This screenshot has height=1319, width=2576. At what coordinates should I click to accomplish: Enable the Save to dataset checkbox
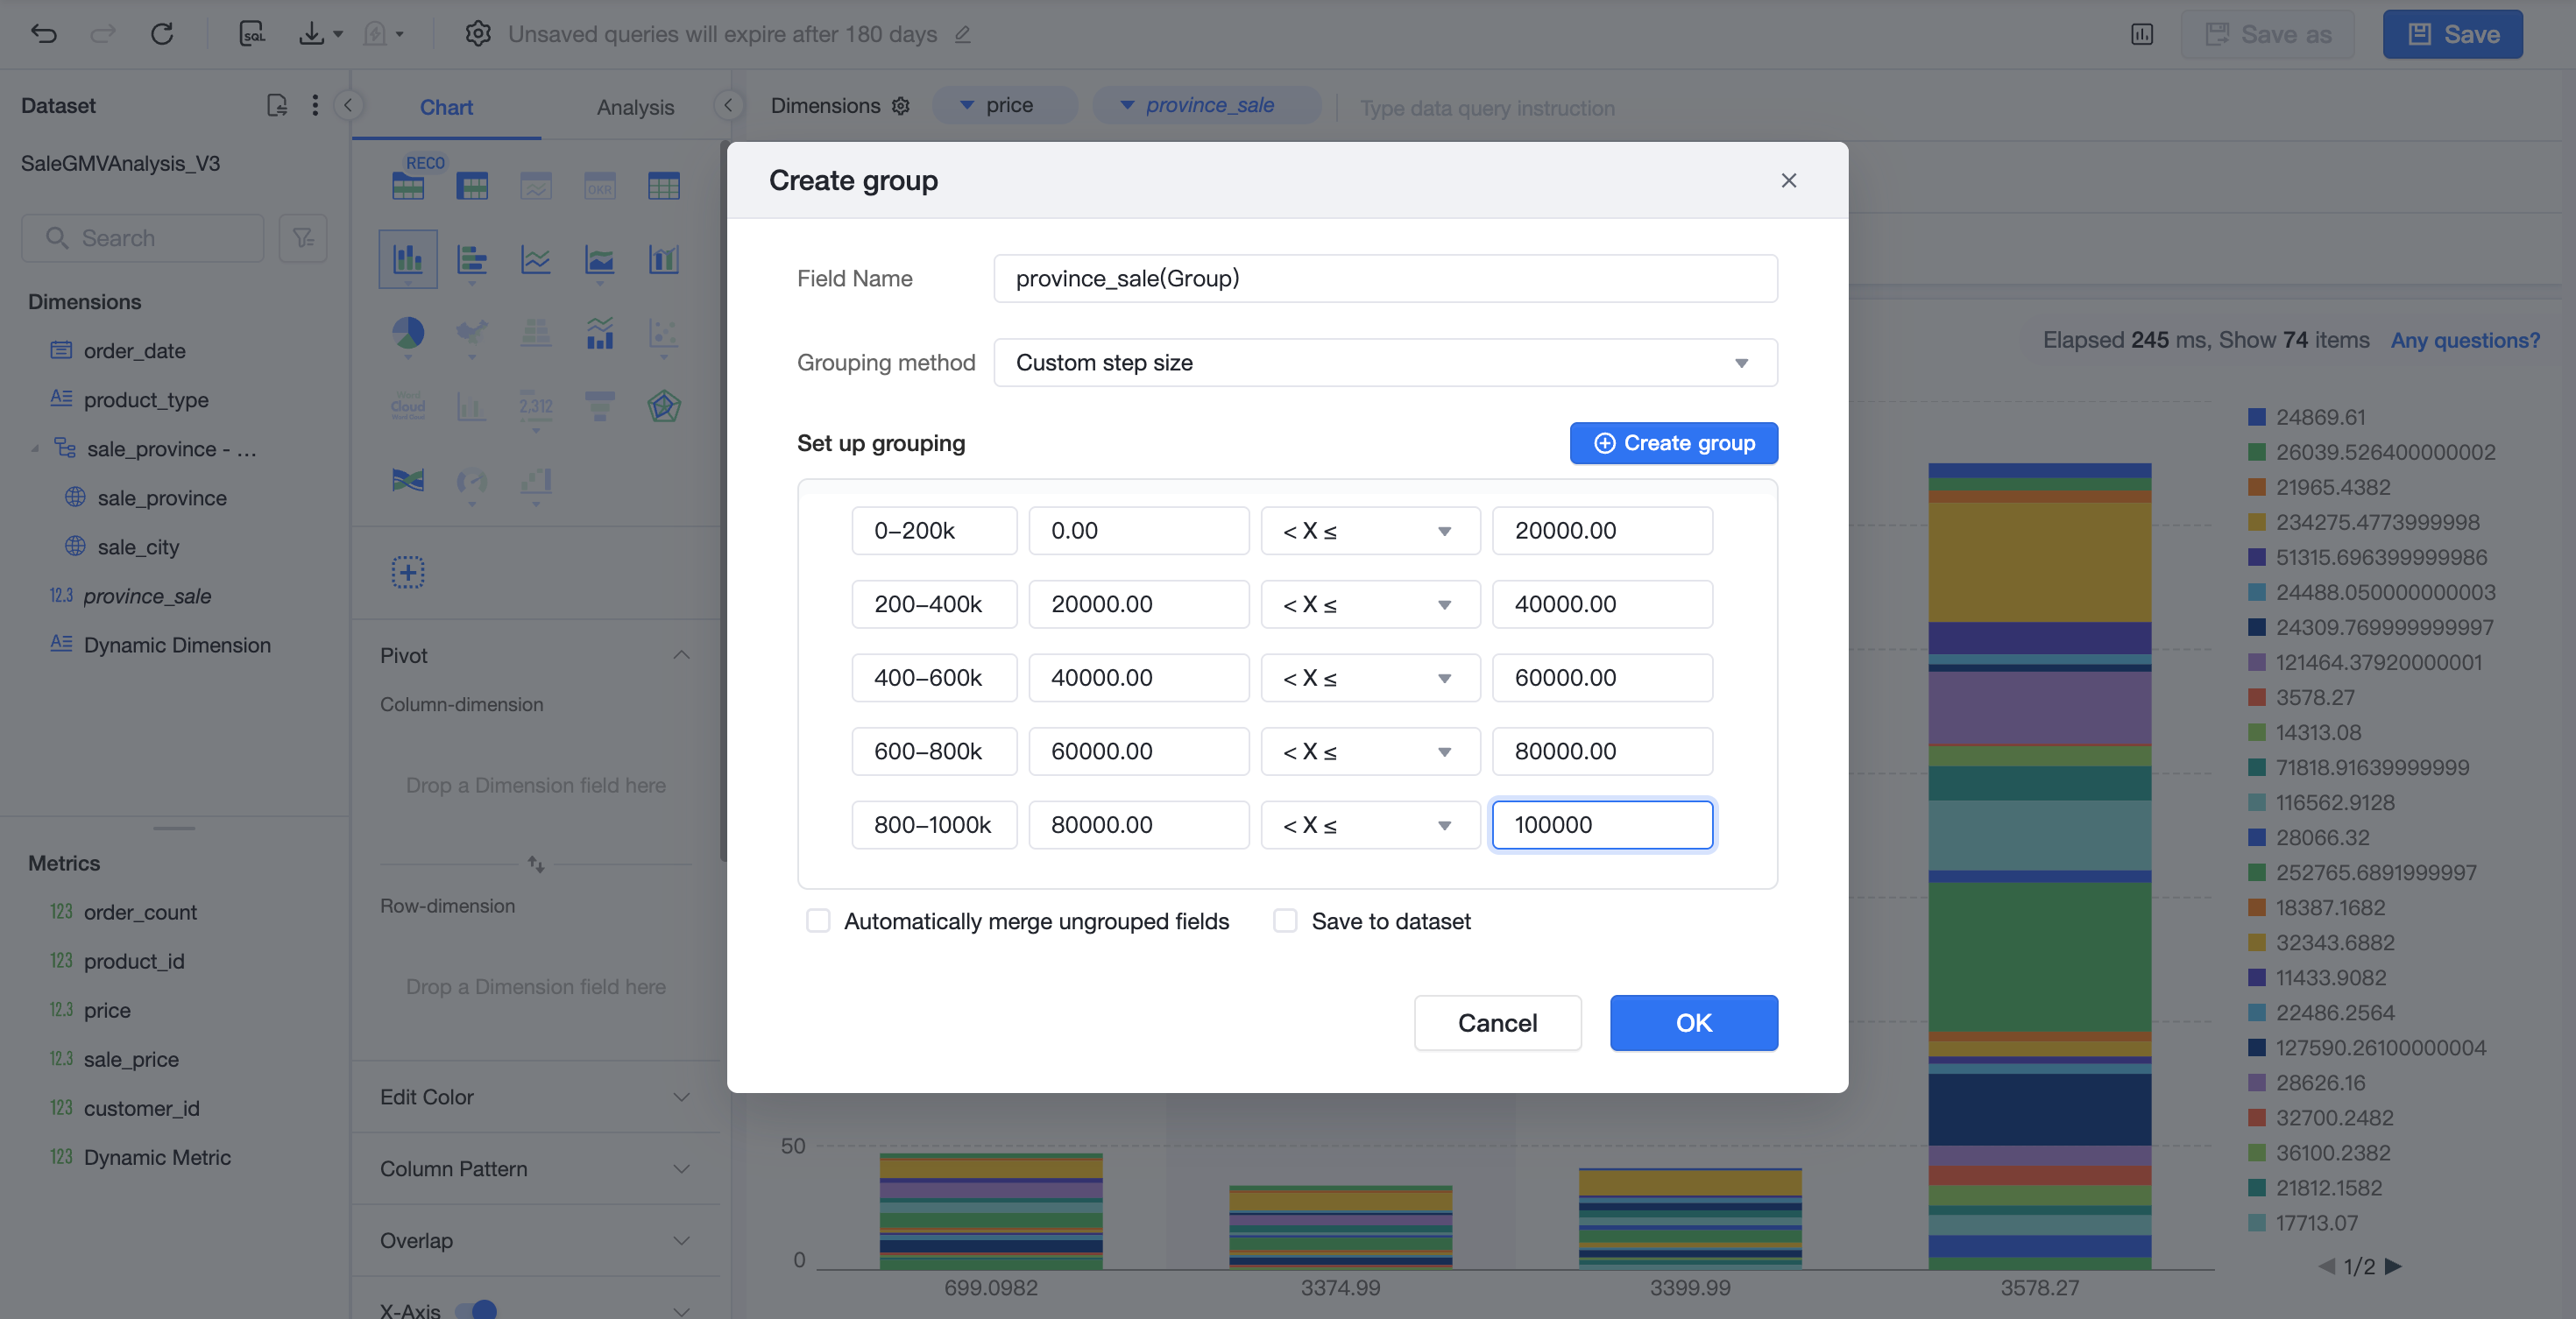(1285, 920)
